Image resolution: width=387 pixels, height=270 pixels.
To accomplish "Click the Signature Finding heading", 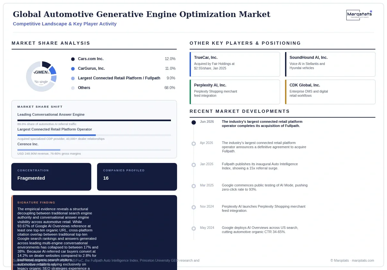I will [36, 203].
